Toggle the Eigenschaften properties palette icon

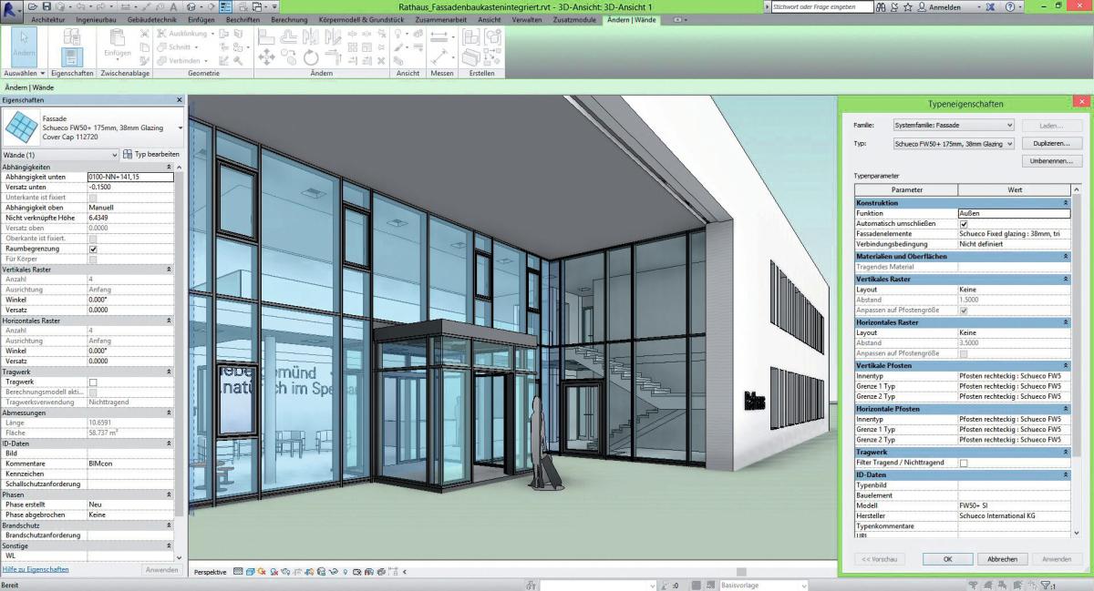coord(71,56)
